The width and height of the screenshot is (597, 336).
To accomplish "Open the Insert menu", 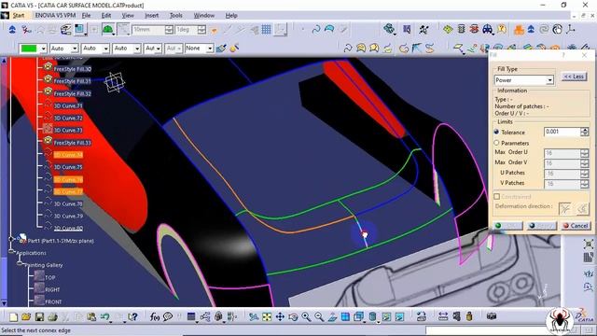I will tap(151, 15).
